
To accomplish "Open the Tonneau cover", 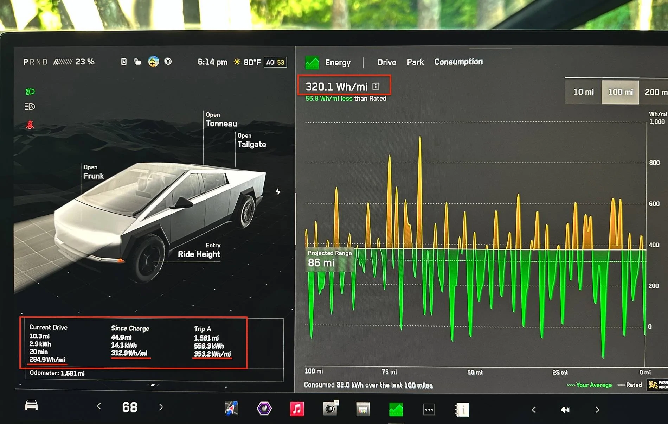I will point(221,120).
